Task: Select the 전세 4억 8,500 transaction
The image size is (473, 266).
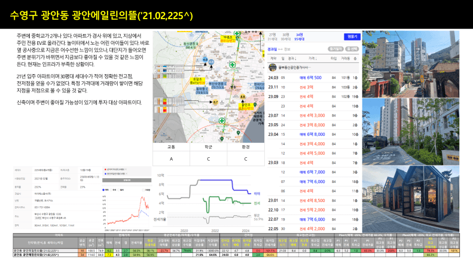Action: tap(312, 201)
